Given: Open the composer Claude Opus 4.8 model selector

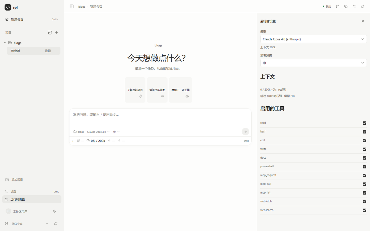Looking at the screenshot, I should pos(98,132).
